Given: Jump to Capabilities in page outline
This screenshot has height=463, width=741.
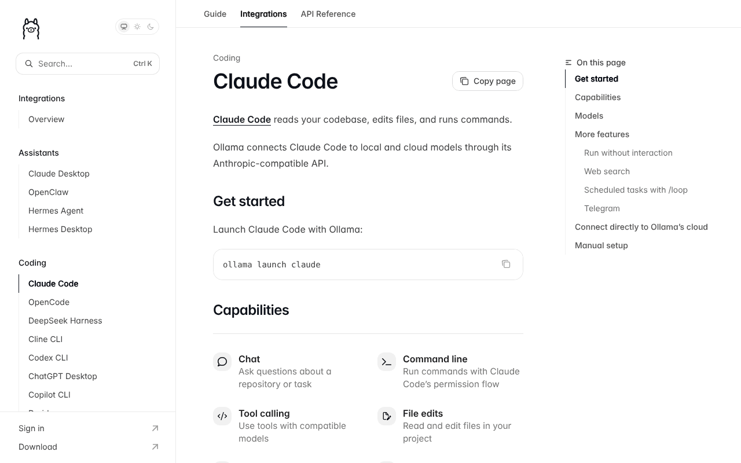Looking at the screenshot, I should pos(597,97).
